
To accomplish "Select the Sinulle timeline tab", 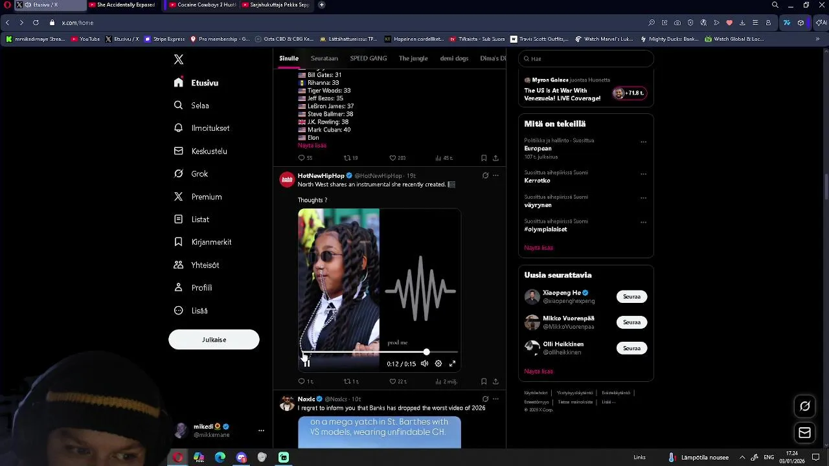I will [x=289, y=58].
